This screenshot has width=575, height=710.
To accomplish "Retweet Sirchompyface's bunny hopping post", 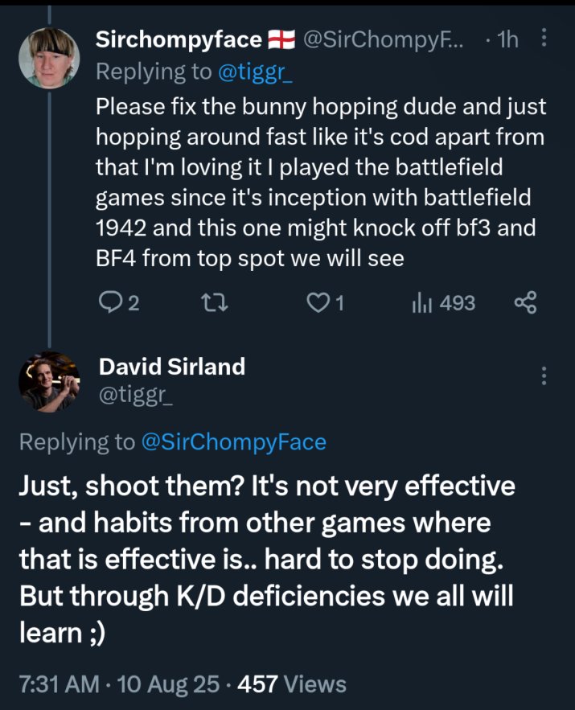I will pyautogui.click(x=215, y=302).
